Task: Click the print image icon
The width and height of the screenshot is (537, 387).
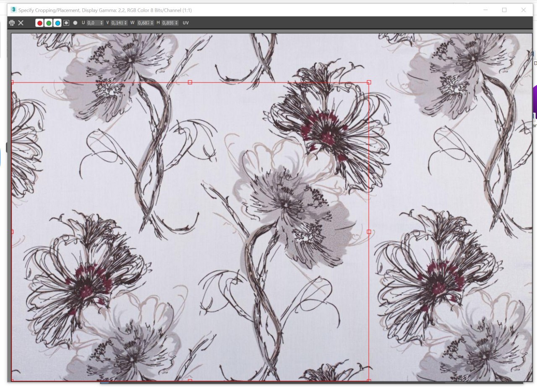Action: pyautogui.click(x=12, y=23)
